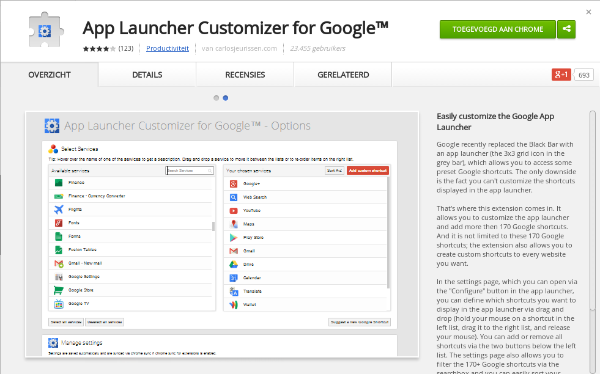Click the Google +1 button
Screen dimensions: 600x374
tap(561, 75)
